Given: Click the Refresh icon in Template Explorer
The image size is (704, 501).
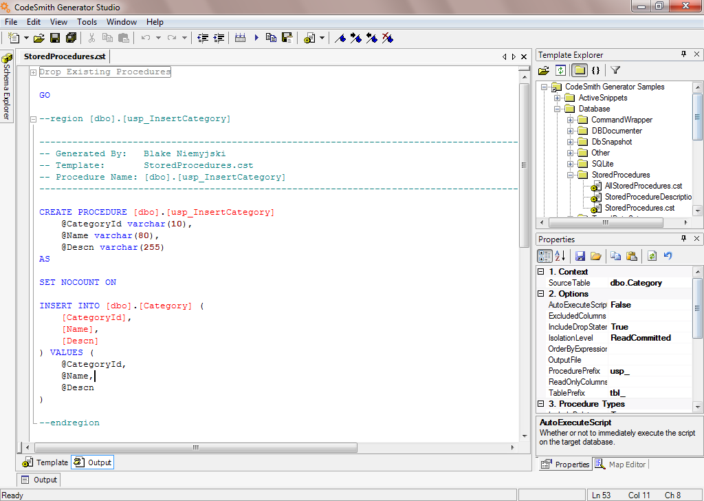Looking at the screenshot, I should (x=561, y=70).
